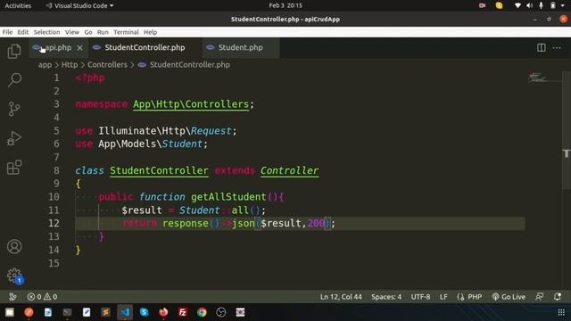Change end of line via LF
This screenshot has height=321, width=571.
(443, 297)
